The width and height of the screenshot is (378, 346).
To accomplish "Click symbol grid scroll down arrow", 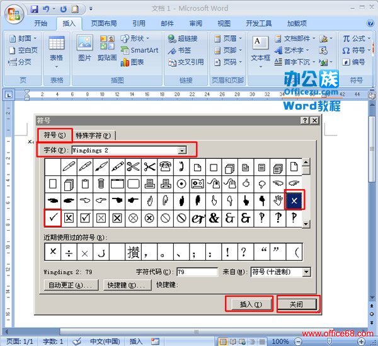I will click(306, 224).
